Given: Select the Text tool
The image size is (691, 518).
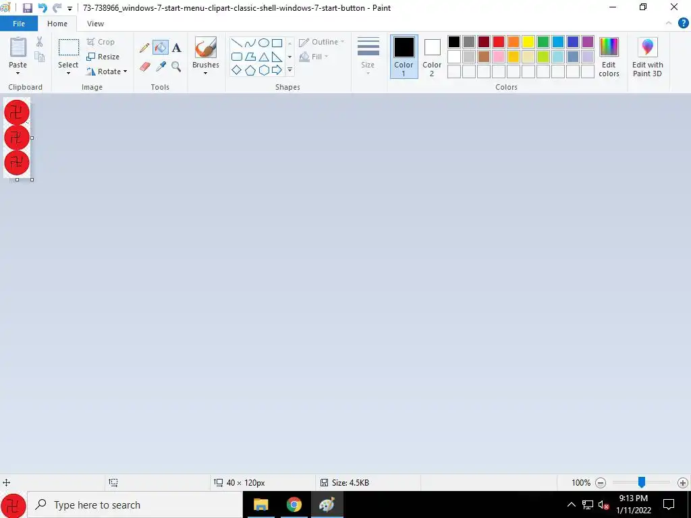Looking at the screenshot, I should pyautogui.click(x=177, y=48).
